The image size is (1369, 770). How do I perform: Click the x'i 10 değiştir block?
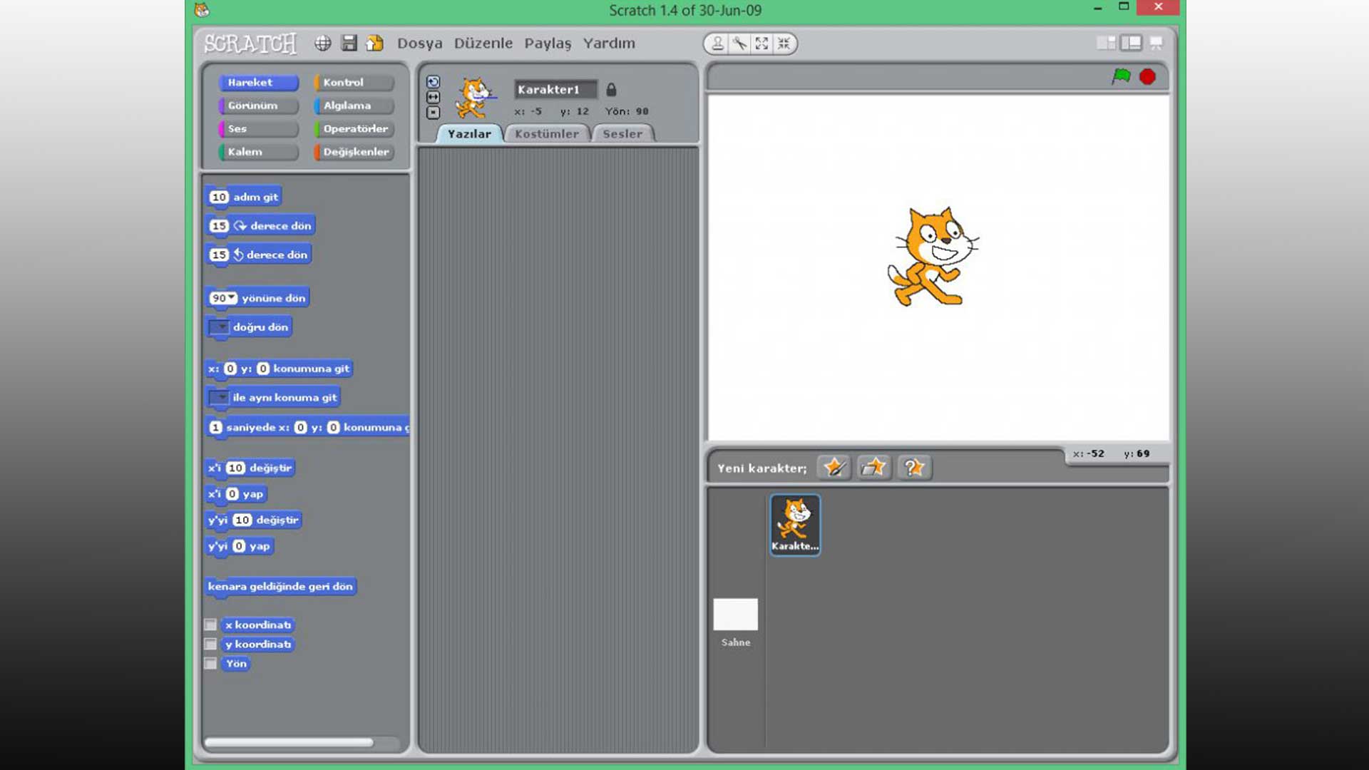[x=250, y=468]
